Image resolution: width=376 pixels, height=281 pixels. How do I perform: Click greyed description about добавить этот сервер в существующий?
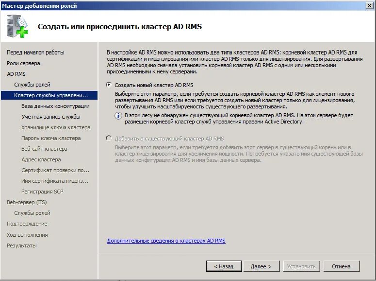[x=239, y=154]
